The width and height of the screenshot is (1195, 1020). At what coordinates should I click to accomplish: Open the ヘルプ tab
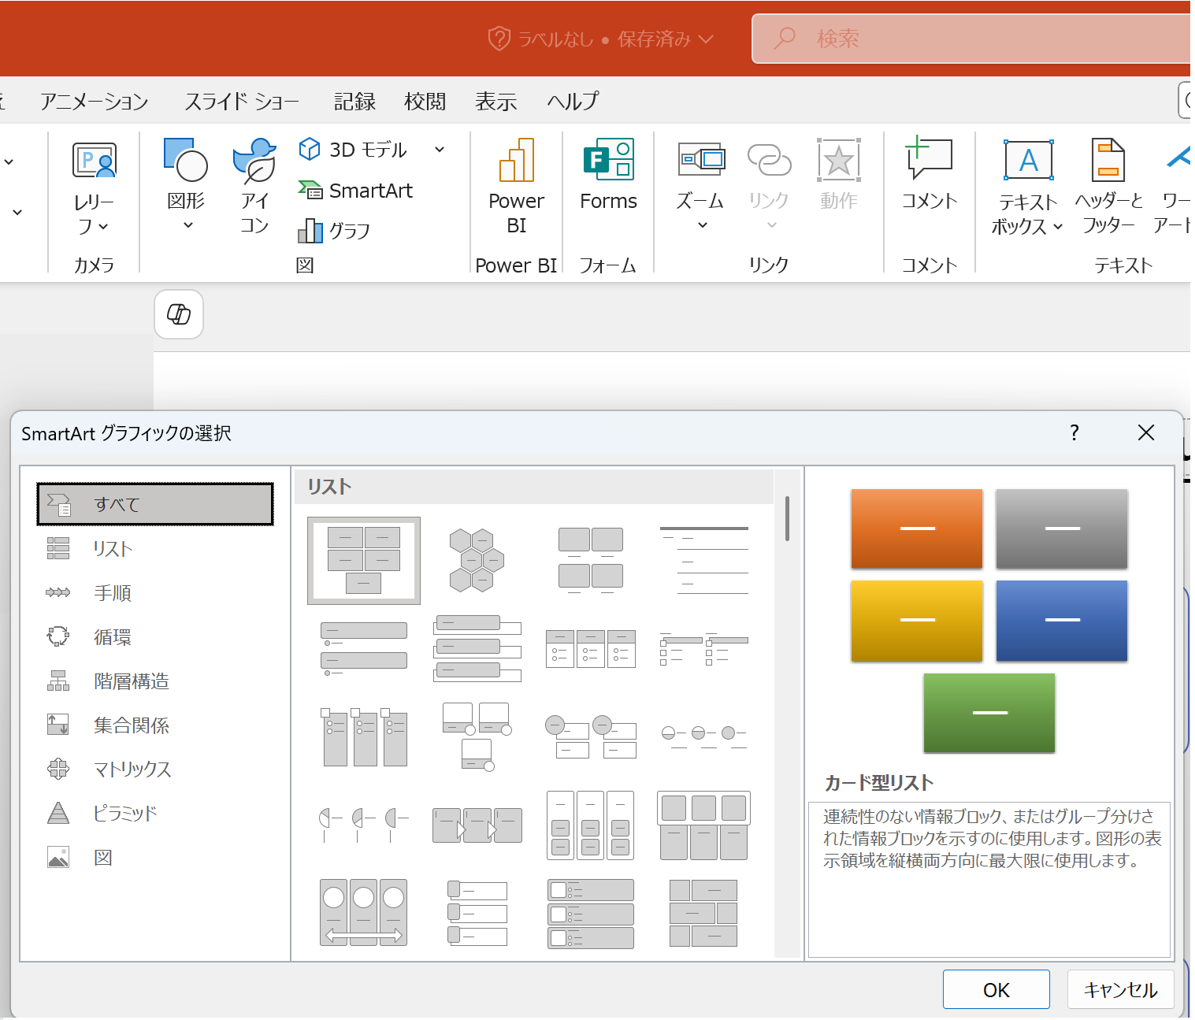coord(573,102)
